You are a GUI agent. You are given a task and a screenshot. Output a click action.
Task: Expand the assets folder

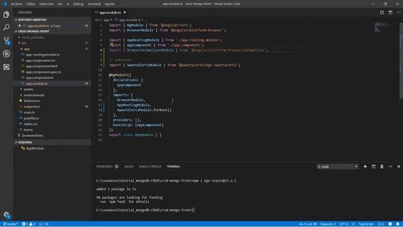(28, 90)
